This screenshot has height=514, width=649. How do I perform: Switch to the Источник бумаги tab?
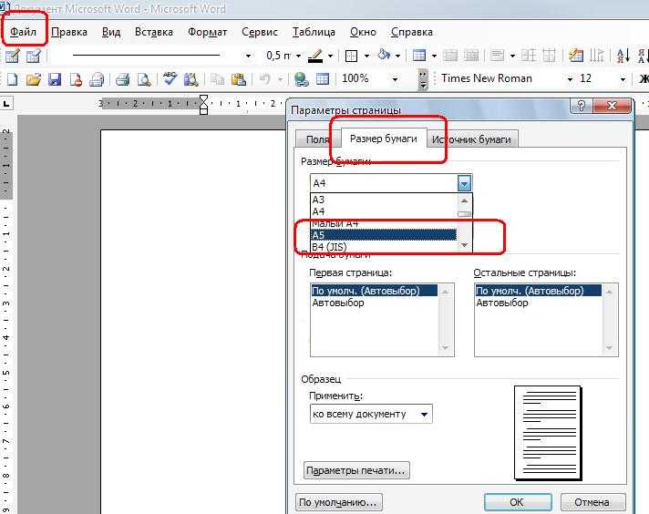[x=472, y=139]
